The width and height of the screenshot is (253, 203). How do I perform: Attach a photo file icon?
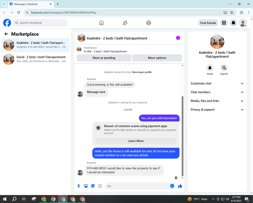pyautogui.click(x=86, y=186)
